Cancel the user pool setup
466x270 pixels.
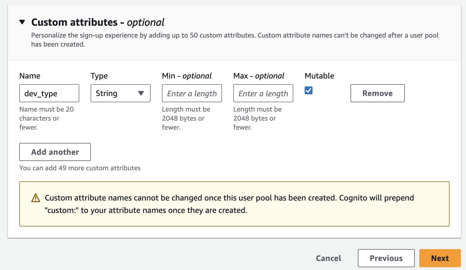pos(328,258)
